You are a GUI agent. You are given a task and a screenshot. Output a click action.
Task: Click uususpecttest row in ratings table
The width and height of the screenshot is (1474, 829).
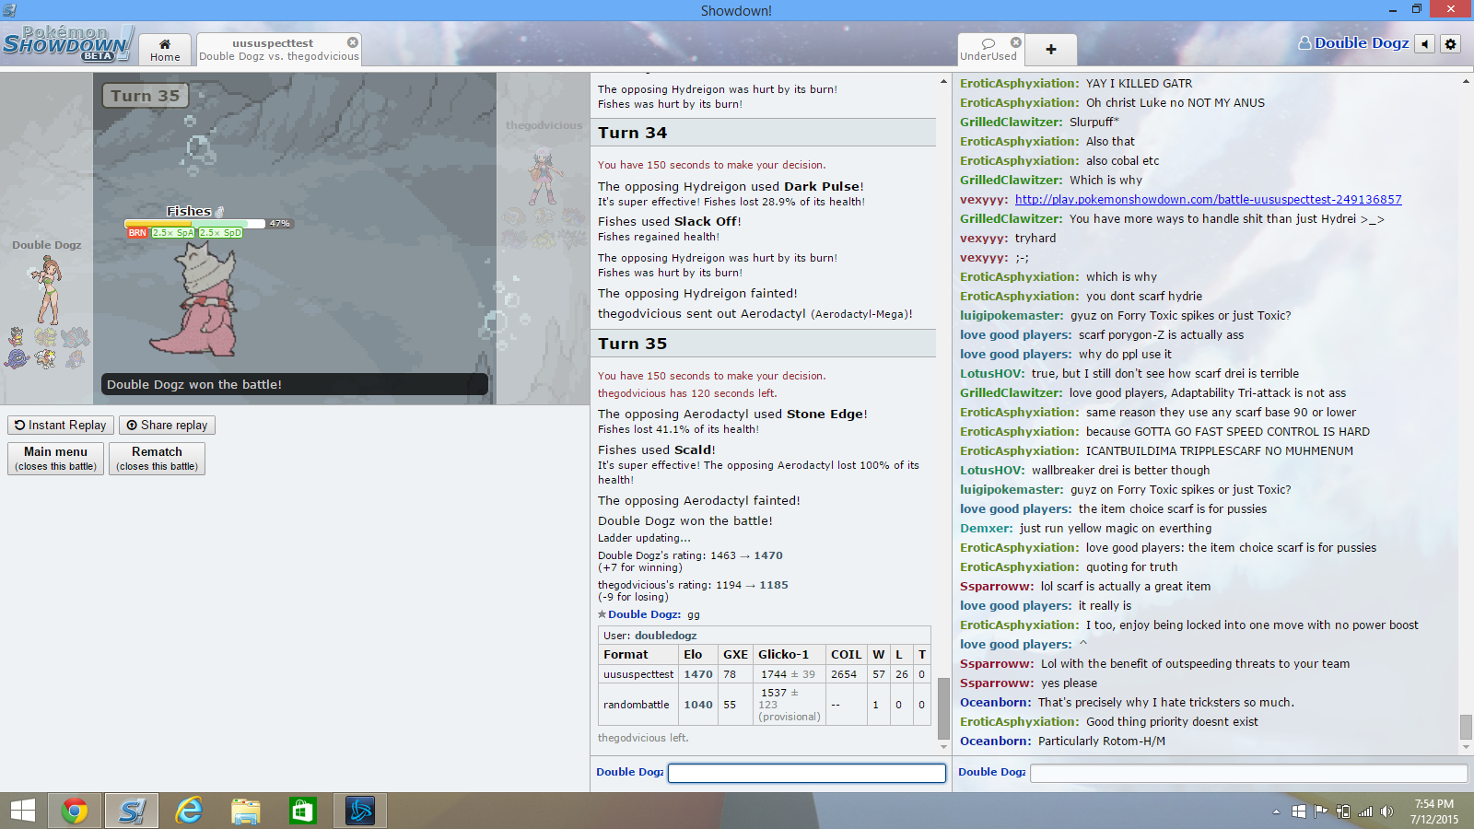coord(764,674)
